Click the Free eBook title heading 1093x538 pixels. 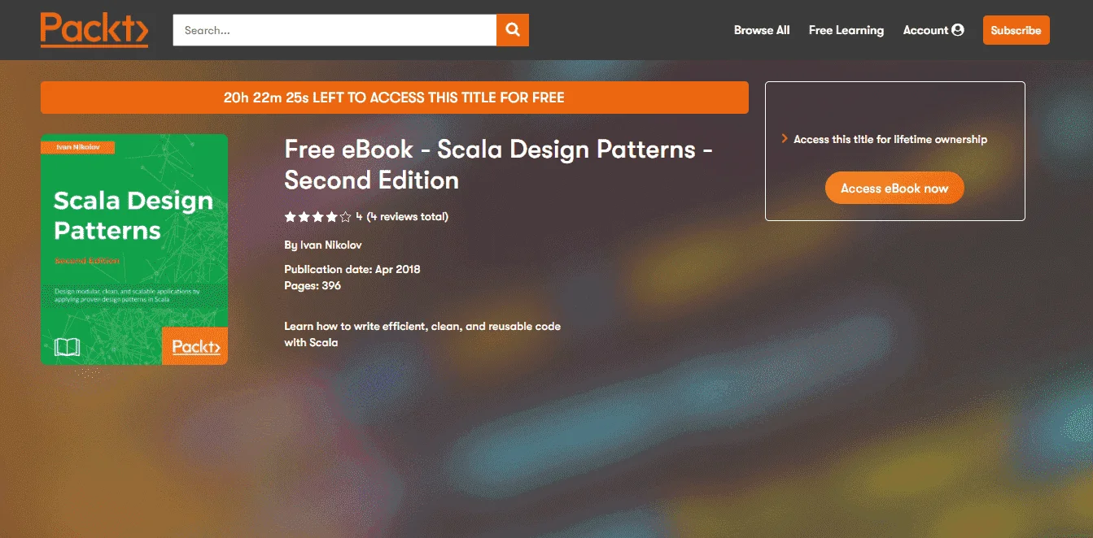pyautogui.click(x=498, y=164)
